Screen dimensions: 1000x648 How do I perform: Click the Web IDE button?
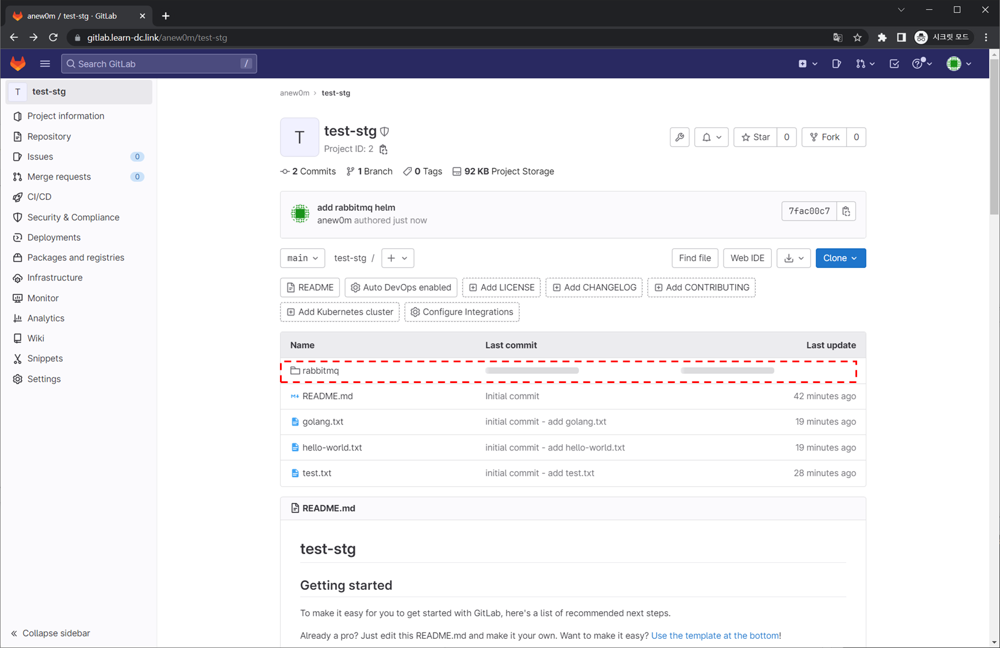747,258
